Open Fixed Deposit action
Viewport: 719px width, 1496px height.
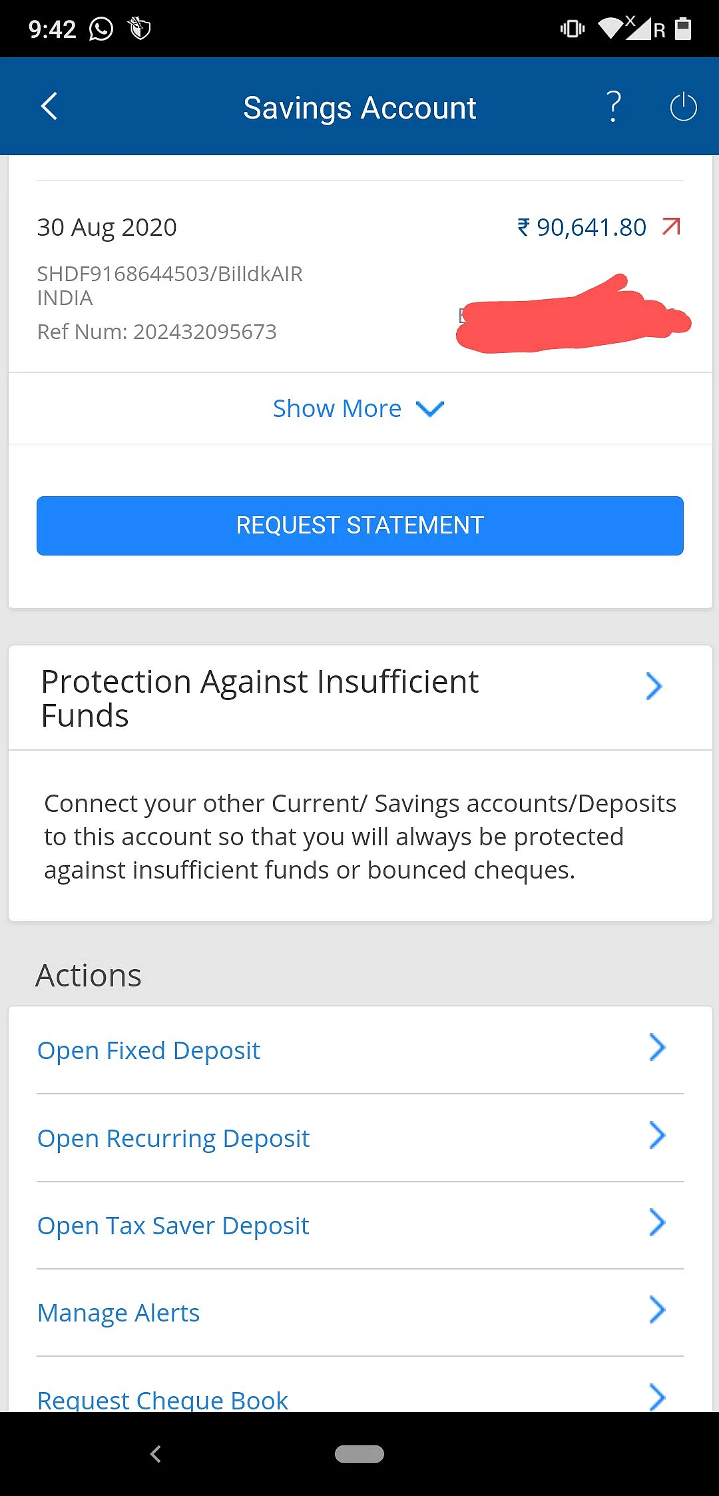pyautogui.click(x=360, y=1050)
